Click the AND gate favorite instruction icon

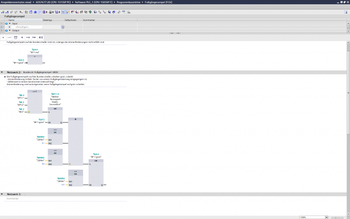tap(3, 37)
